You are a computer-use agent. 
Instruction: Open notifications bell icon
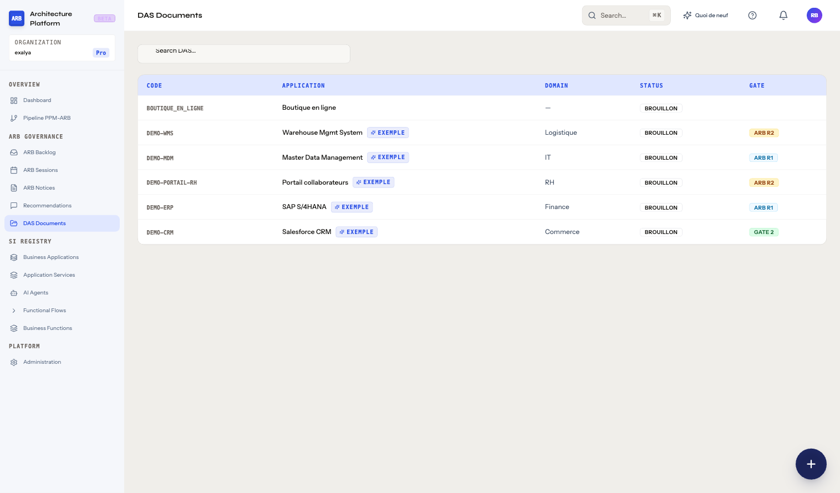click(x=783, y=16)
